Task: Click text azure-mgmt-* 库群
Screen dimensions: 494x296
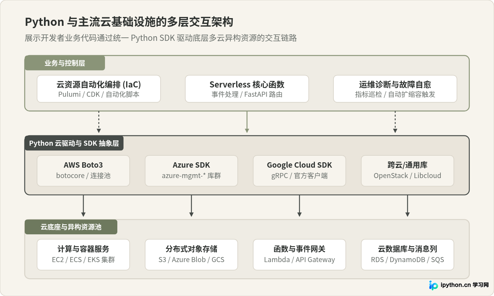Action: [x=191, y=176]
